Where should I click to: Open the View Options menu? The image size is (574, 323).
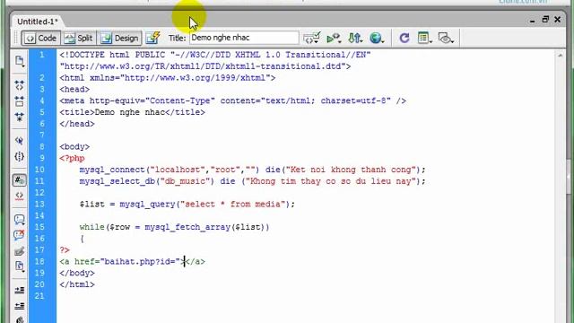424,38
